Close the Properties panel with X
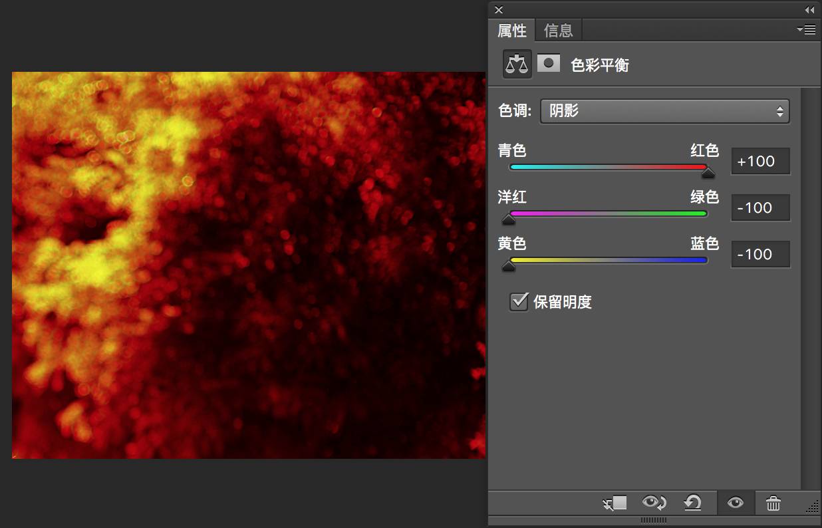822x528 pixels. click(x=499, y=9)
